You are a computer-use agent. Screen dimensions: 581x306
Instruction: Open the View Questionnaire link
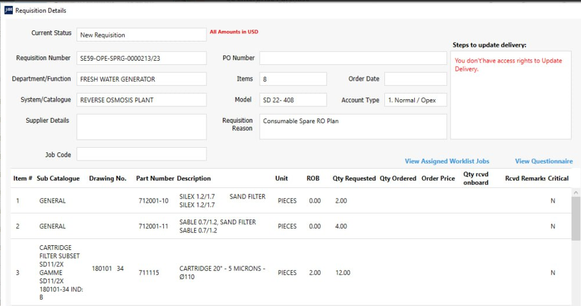(544, 161)
